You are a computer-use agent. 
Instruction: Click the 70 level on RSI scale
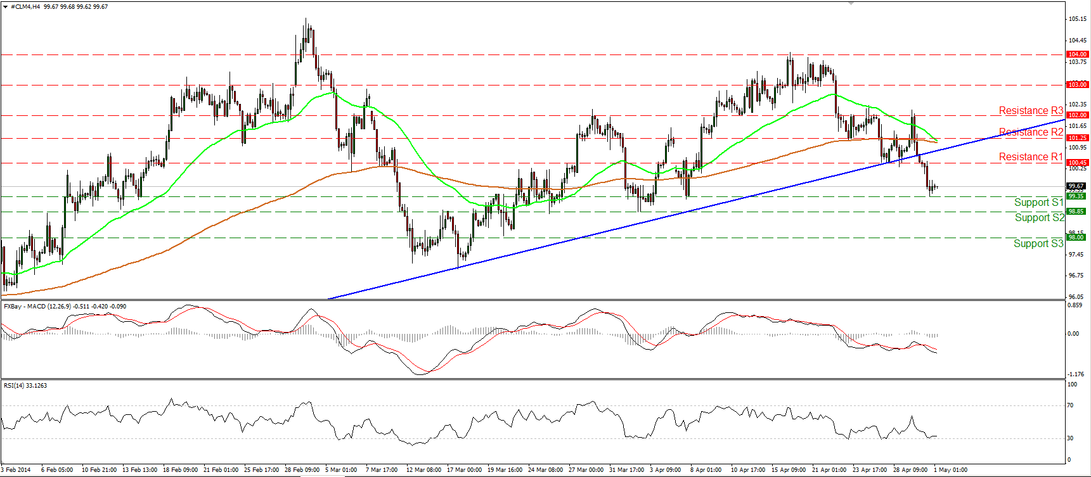1071,405
